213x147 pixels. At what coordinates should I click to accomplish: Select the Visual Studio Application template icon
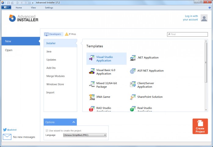click(x=92, y=59)
